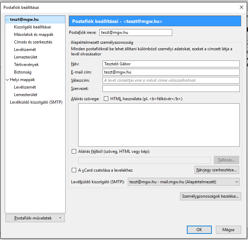Open Kiszolgáló beállításai settings page
The image size is (248, 240).
pyautogui.click(x=32, y=27)
